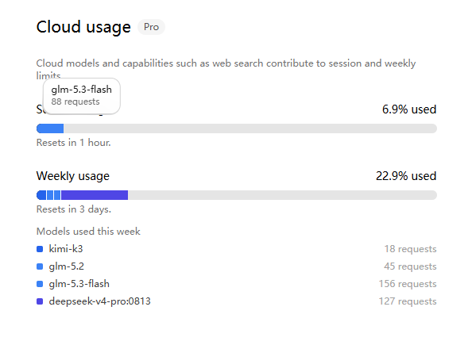Click the Pro plan badge
The image size is (472, 345).
click(151, 27)
